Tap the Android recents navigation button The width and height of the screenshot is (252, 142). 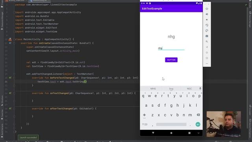[189, 133]
